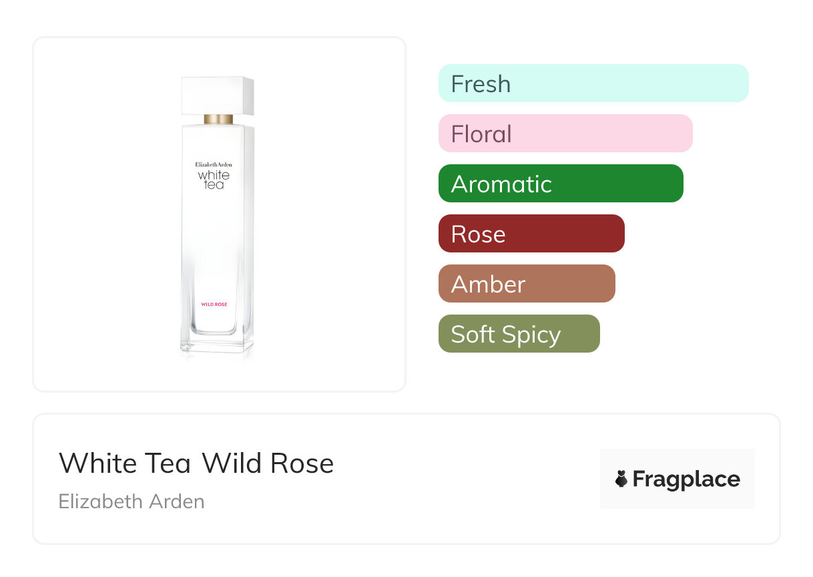Image resolution: width=813 pixels, height=577 pixels.
Task: Click the "white tea" label on the bottle
Action: pyautogui.click(x=214, y=179)
